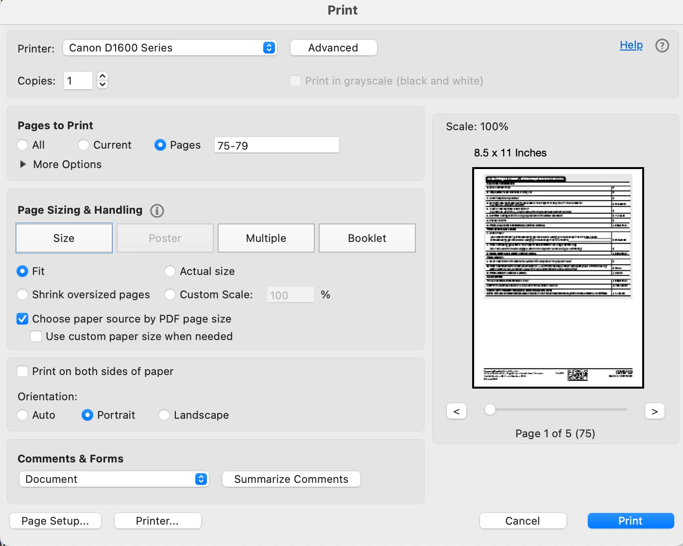The image size is (683, 546).
Task: Click the 'Page 1 of 5 (75)' label
Action: tap(555, 433)
